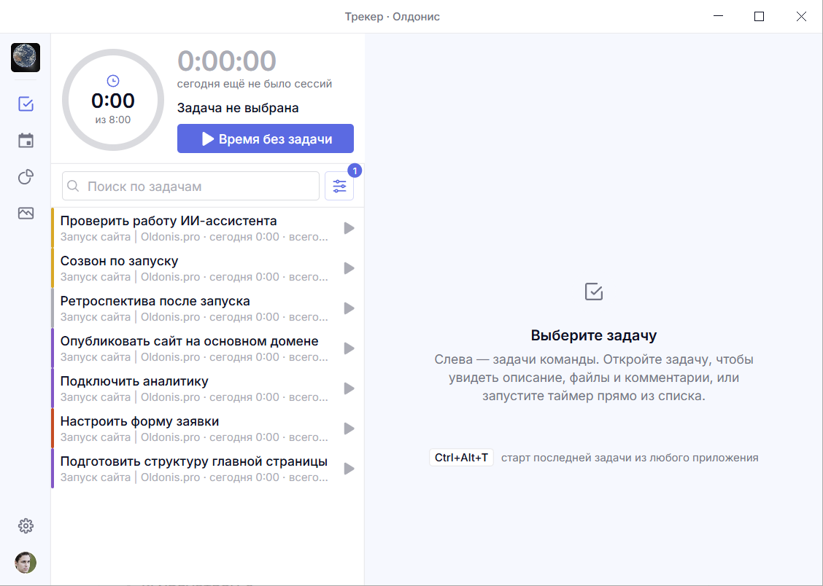Click the Earth workspace logo icon
This screenshot has width=823, height=586.
click(26, 58)
